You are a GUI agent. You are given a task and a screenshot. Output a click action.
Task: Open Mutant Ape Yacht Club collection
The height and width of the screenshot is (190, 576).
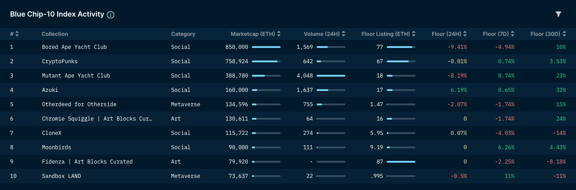coord(76,76)
